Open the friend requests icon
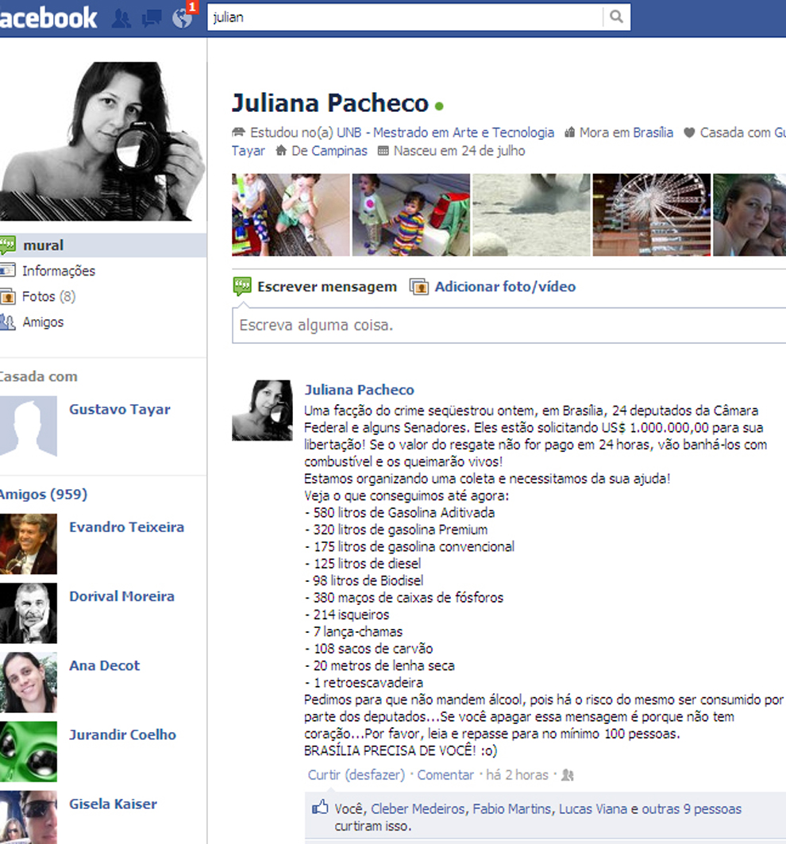 pos(121,18)
